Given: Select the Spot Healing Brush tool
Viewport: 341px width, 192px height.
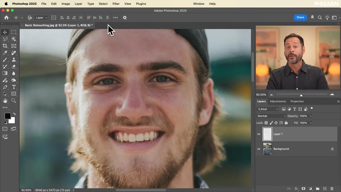Looking at the screenshot, I should pos(14,53).
